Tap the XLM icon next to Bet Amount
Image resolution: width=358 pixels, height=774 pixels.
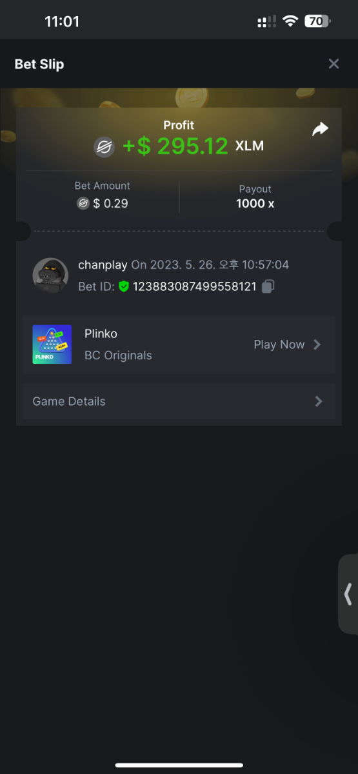pyautogui.click(x=83, y=204)
